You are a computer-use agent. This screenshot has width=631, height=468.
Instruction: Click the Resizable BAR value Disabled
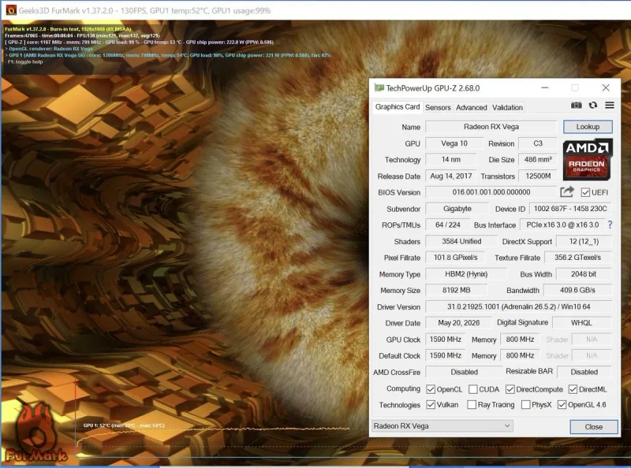pos(584,372)
